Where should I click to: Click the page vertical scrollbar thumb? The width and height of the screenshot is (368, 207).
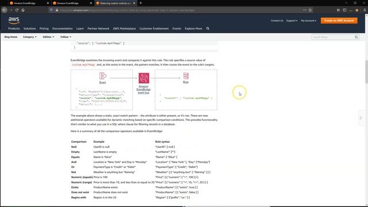(x=366, y=71)
